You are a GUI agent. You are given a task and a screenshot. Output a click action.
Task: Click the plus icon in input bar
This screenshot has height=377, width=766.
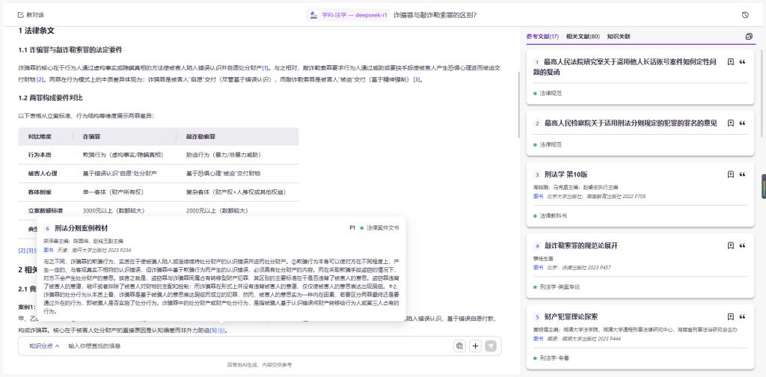475,346
